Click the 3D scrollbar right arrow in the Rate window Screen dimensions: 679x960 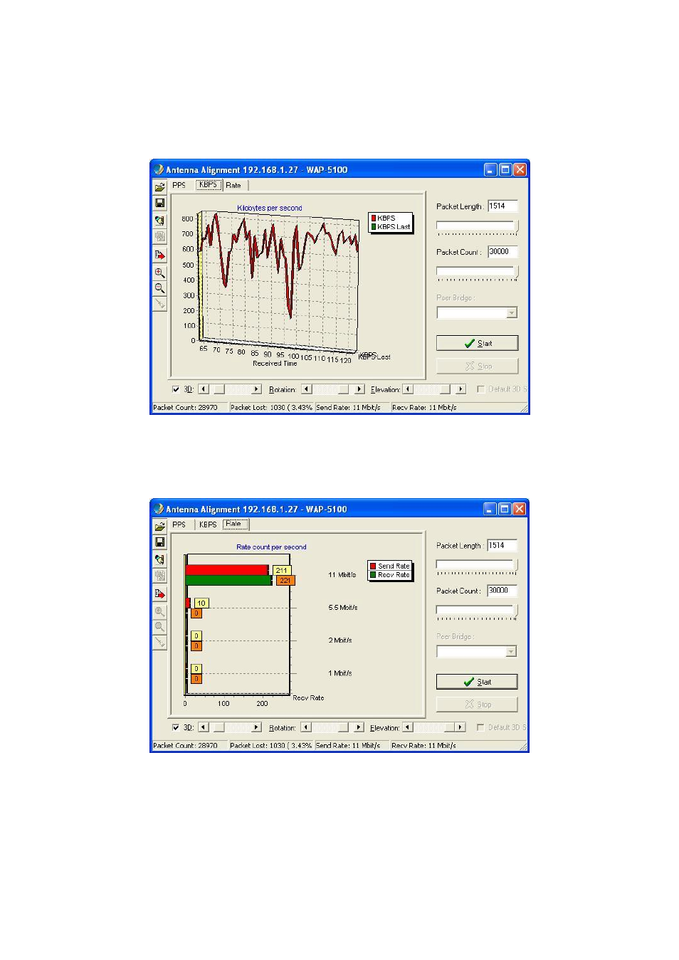click(x=256, y=728)
